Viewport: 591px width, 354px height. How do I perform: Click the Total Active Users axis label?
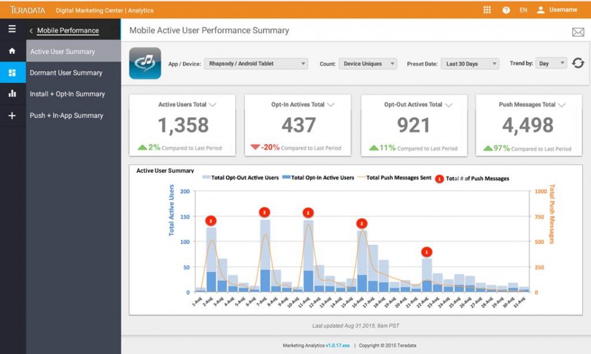(x=172, y=210)
